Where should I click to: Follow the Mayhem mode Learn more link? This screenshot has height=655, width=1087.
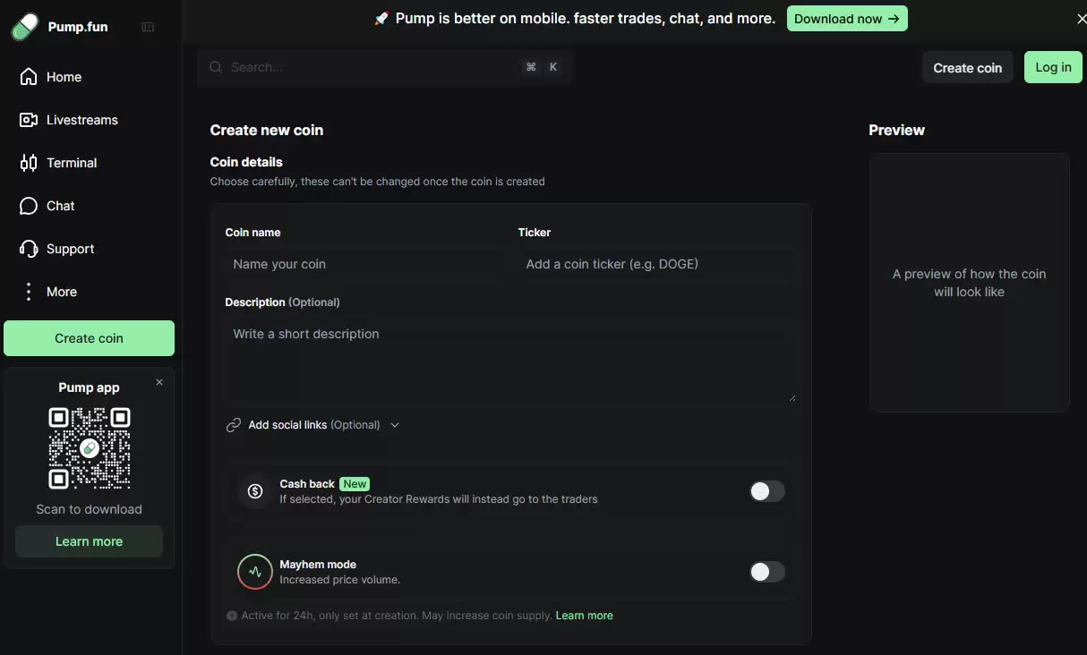click(x=584, y=616)
